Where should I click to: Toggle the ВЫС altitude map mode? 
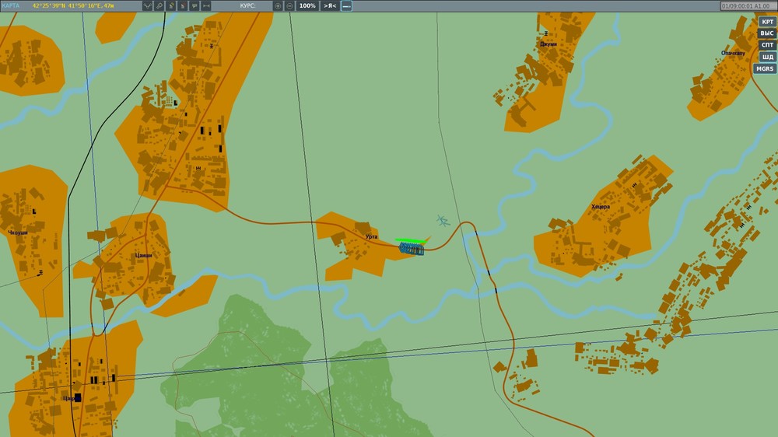(767, 33)
